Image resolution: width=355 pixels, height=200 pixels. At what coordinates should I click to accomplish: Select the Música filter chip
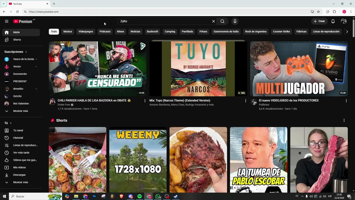tap(68, 32)
